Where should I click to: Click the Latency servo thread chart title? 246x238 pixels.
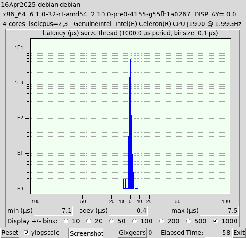[x=130, y=33]
